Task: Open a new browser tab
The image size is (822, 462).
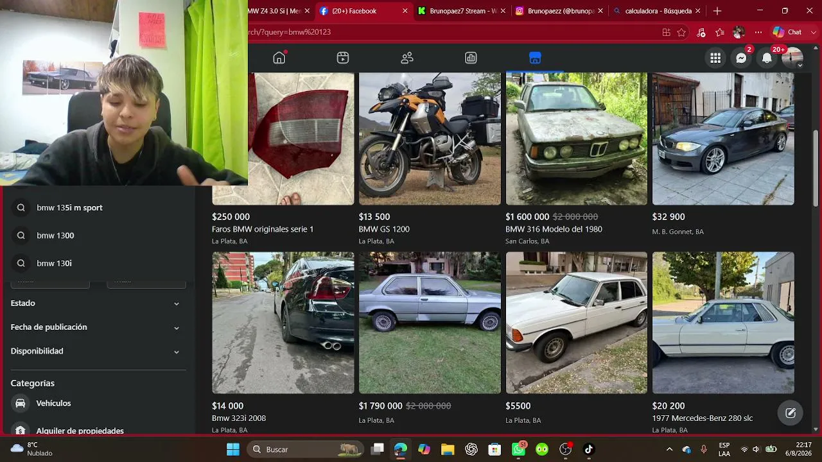Action: [x=717, y=11]
